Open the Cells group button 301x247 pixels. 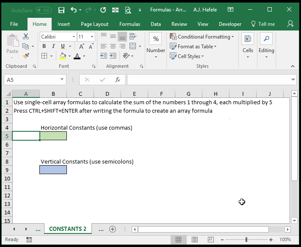(248, 46)
